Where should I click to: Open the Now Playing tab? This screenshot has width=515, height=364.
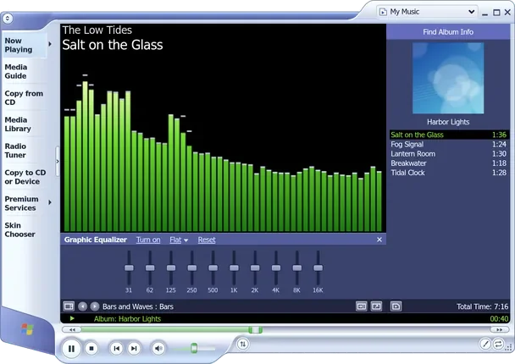point(24,46)
